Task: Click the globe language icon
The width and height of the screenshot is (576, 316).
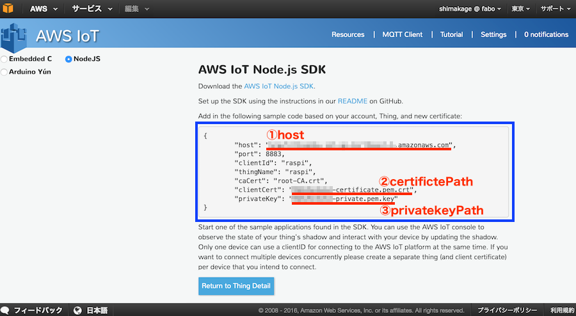Action: pos(77,310)
